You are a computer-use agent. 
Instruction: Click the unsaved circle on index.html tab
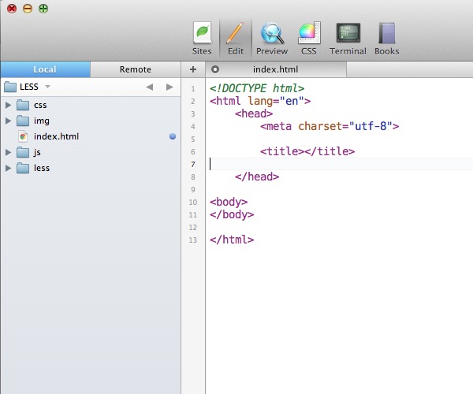click(215, 69)
